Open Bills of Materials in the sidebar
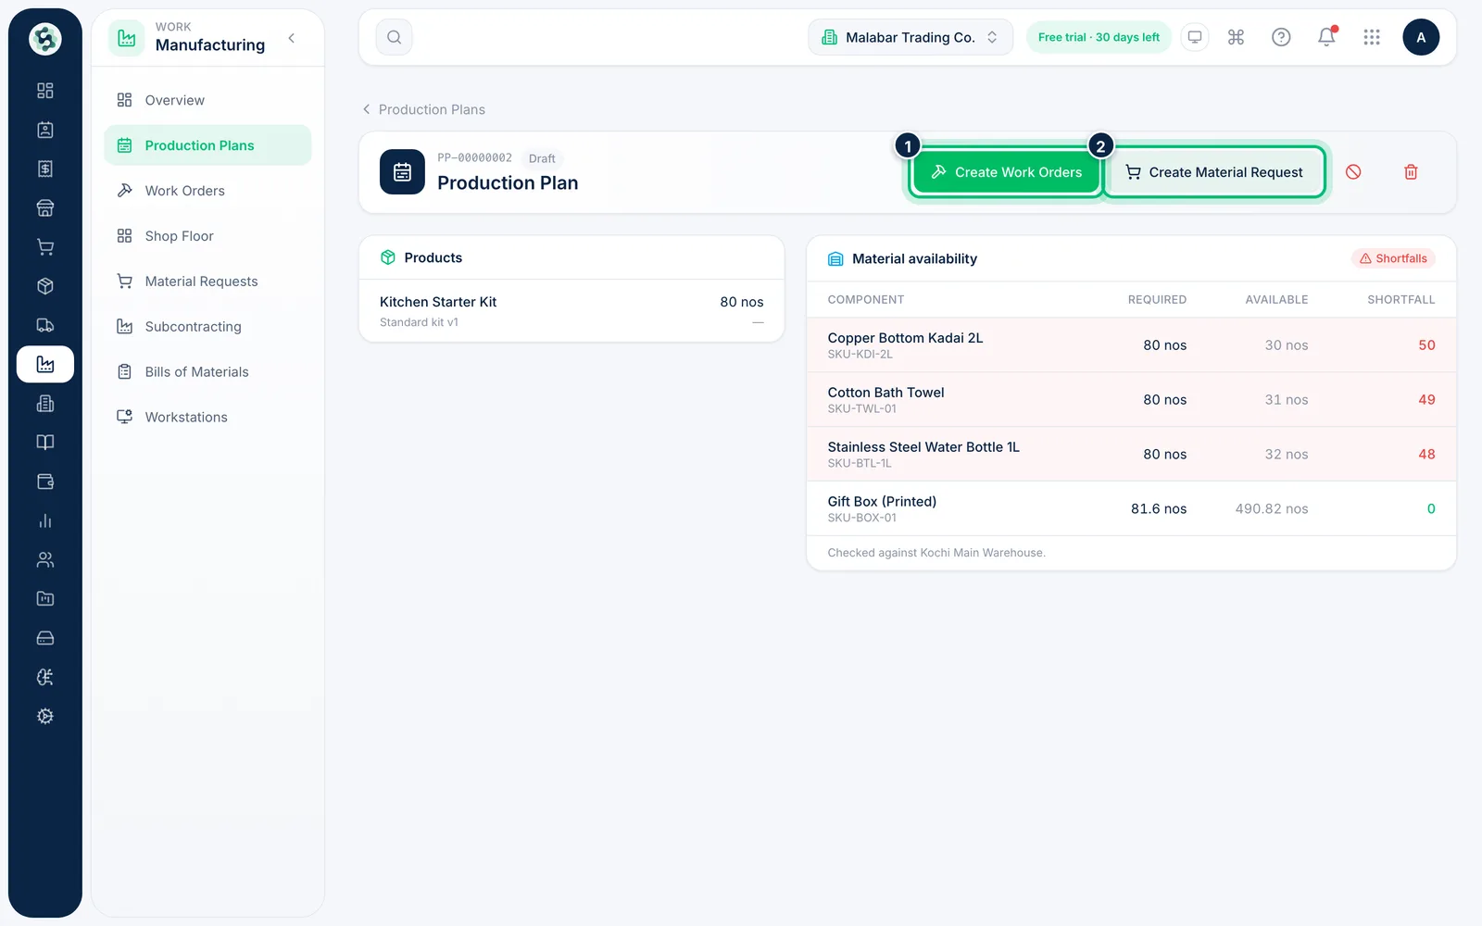The image size is (1482, 926). [207, 372]
